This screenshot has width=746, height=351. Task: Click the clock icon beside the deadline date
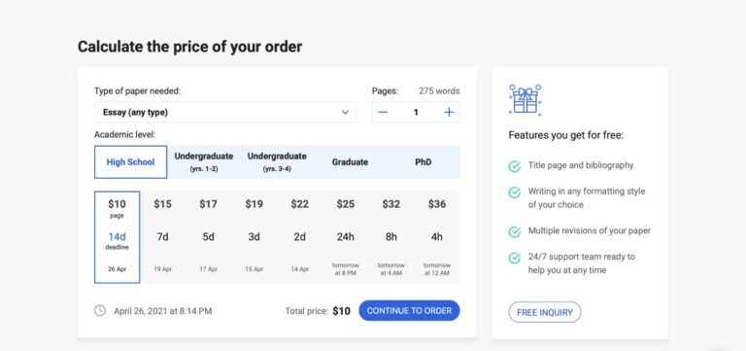(100, 311)
